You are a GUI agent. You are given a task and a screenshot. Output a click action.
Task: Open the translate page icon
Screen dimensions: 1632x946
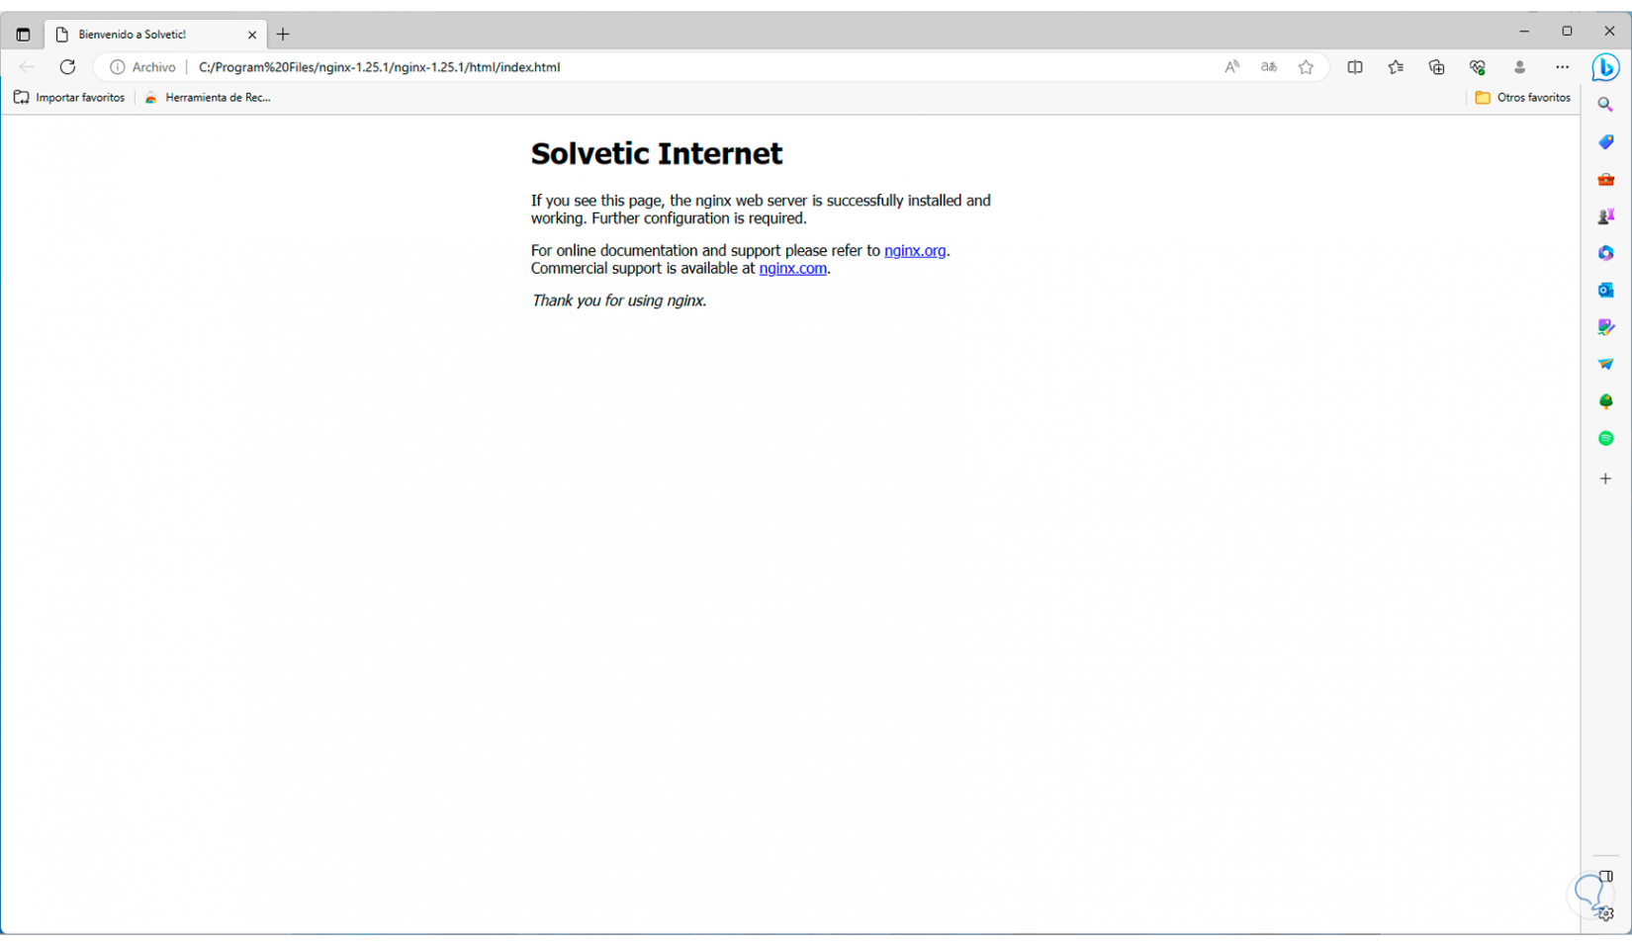coord(1269,67)
